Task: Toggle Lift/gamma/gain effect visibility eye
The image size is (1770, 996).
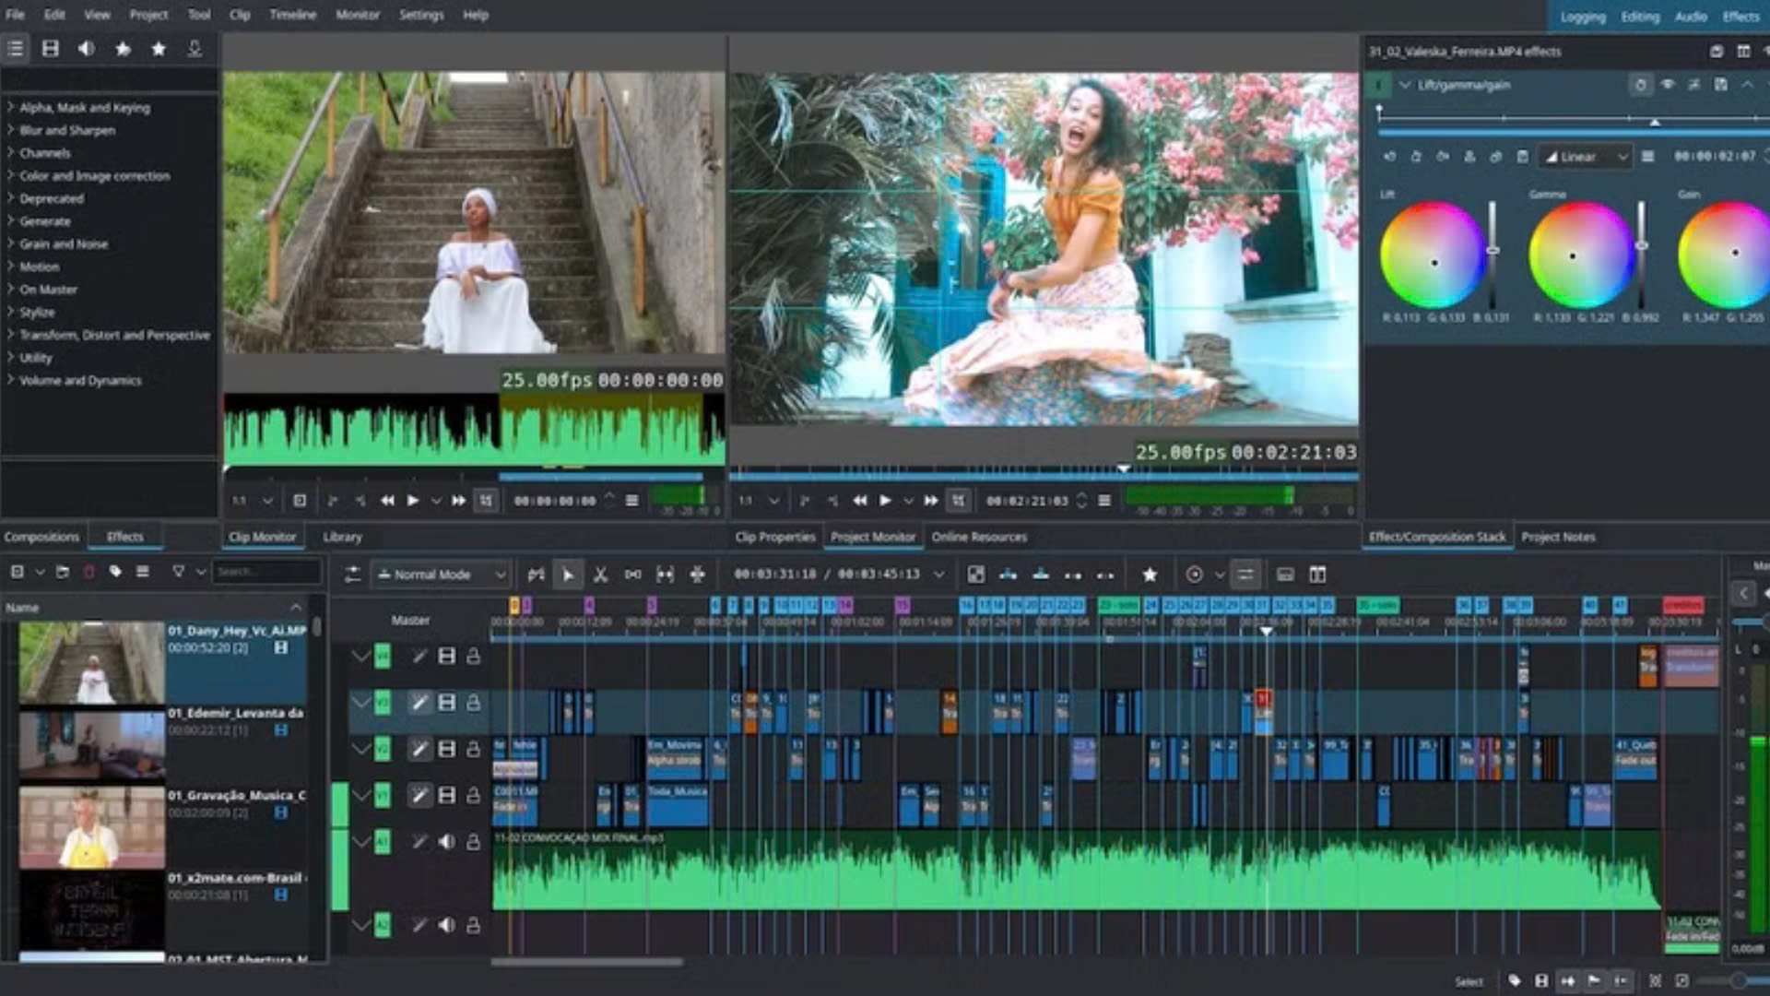Action: coord(1667,85)
